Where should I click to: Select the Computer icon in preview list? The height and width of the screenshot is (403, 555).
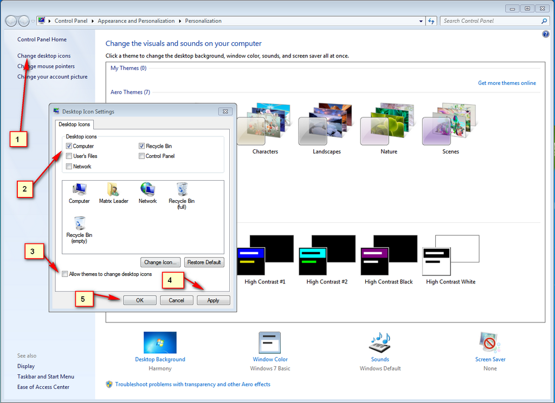pos(79,190)
